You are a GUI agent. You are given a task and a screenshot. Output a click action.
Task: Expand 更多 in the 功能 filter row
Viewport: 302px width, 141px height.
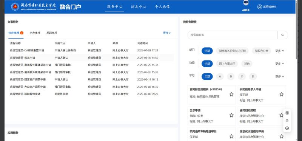(x=280, y=64)
